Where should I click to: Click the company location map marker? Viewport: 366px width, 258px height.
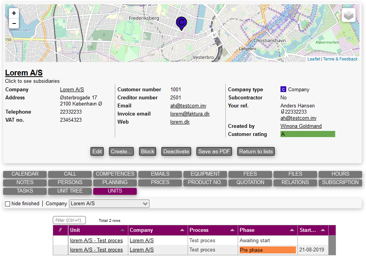181,23
